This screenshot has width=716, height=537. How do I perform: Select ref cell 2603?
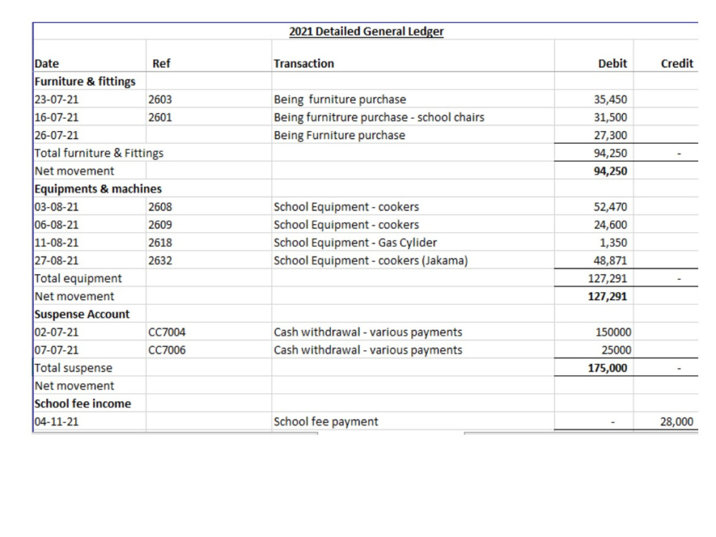160,99
